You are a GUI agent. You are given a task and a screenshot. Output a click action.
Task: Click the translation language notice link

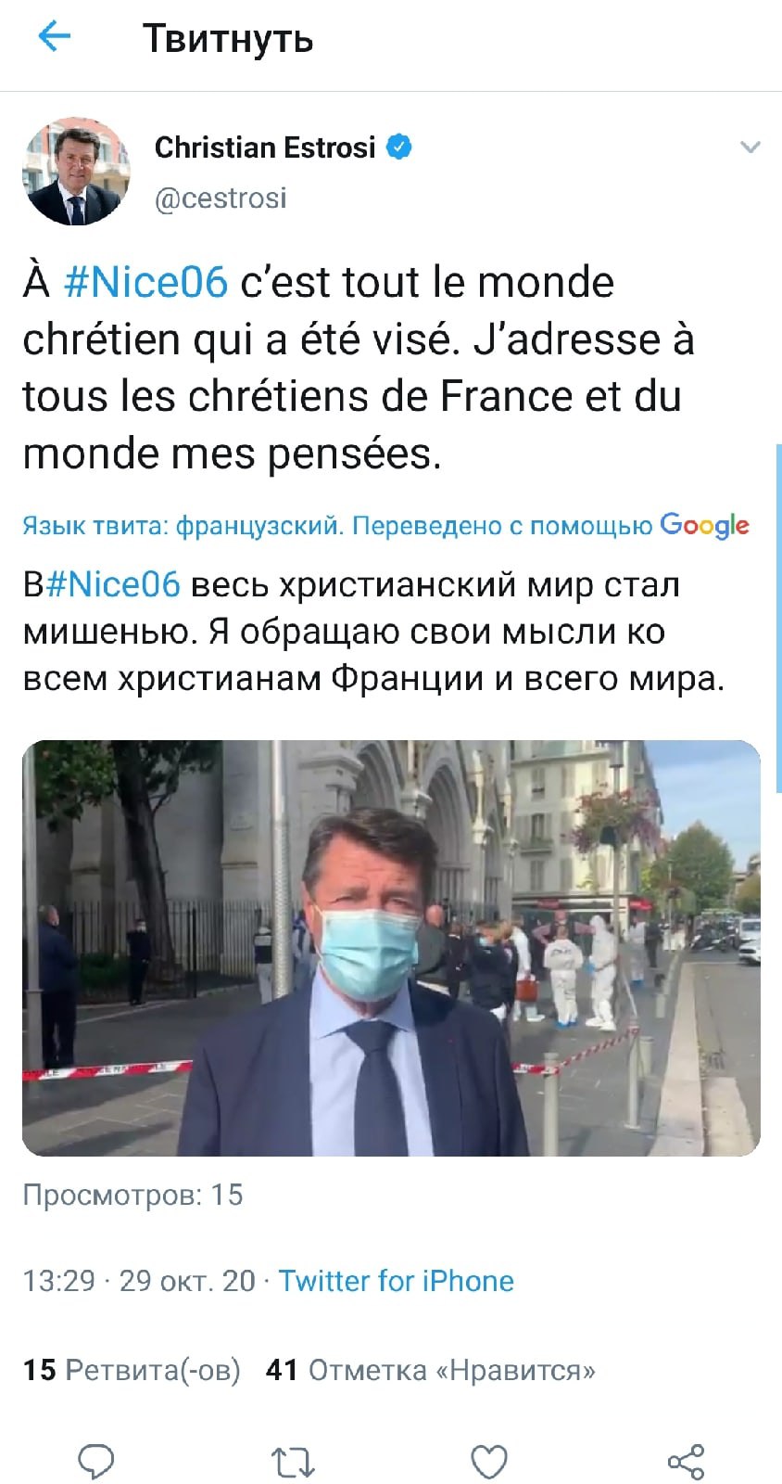(x=337, y=526)
